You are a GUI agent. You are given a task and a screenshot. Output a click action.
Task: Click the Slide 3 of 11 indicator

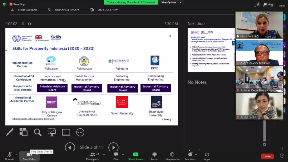point(91,147)
